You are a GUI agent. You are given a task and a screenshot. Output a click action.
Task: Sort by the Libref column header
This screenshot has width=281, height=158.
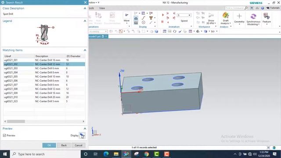[x=19, y=56]
